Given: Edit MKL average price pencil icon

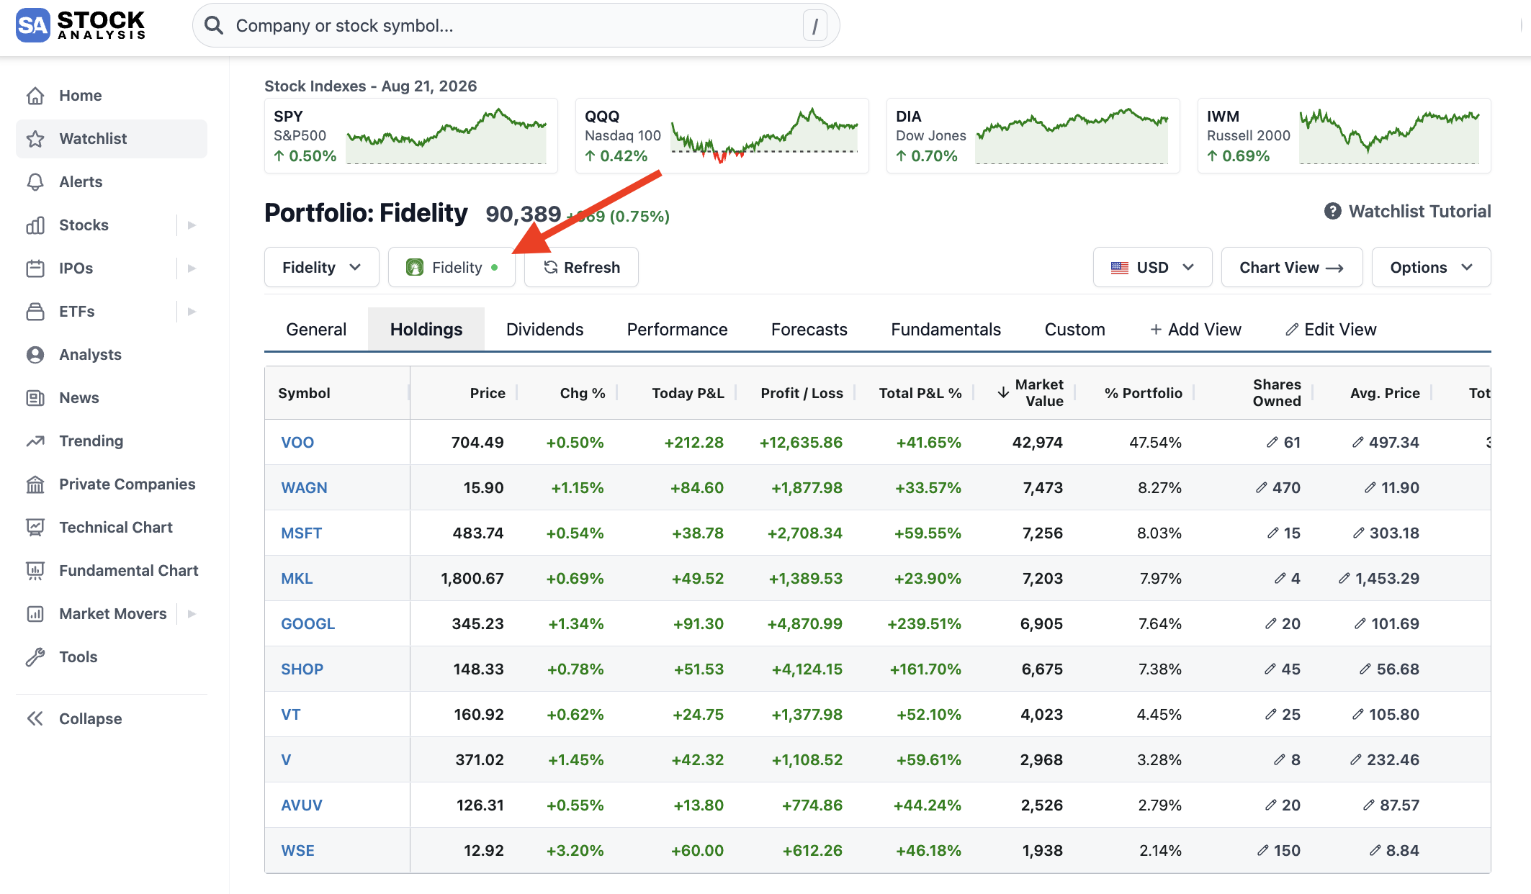Looking at the screenshot, I should 1344,578.
